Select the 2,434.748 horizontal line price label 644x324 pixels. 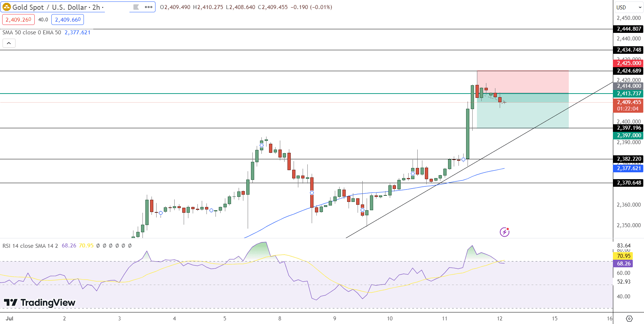click(x=629, y=50)
